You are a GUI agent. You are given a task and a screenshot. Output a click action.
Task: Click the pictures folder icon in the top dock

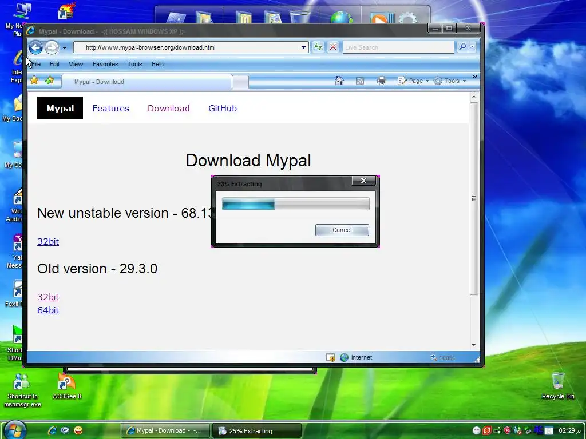[273, 17]
